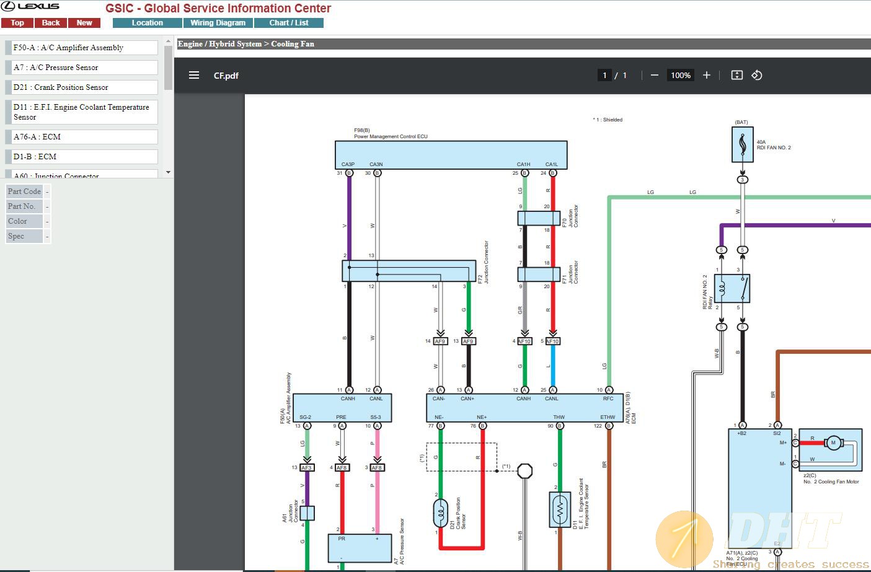Viewport: 871px width, 572px height.
Task: Click the AF9 connector pin 14
Action: 440,341
